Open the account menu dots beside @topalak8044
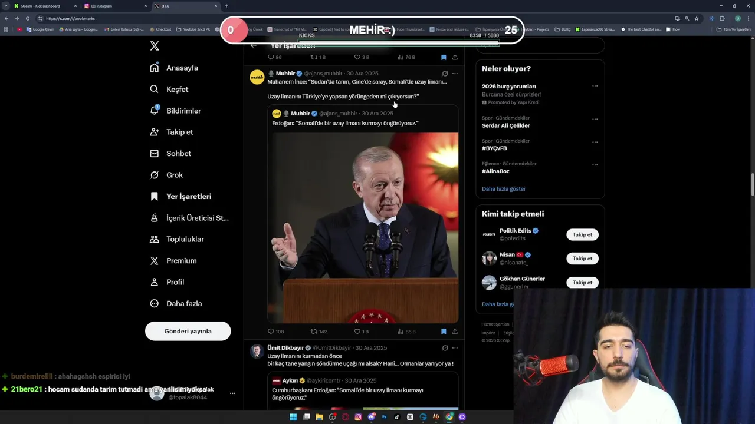The height and width of the screenshot is (424, 755). click(x=232, y=393)
